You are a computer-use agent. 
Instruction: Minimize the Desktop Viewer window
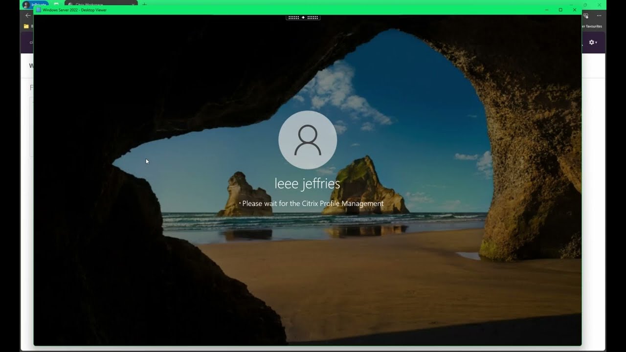pos(546,10)
